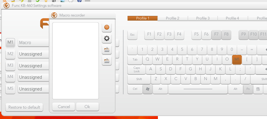Click the spacebar key
Image resolution: width=267 pixels, height=119 pixels.
tap(198, 89)
